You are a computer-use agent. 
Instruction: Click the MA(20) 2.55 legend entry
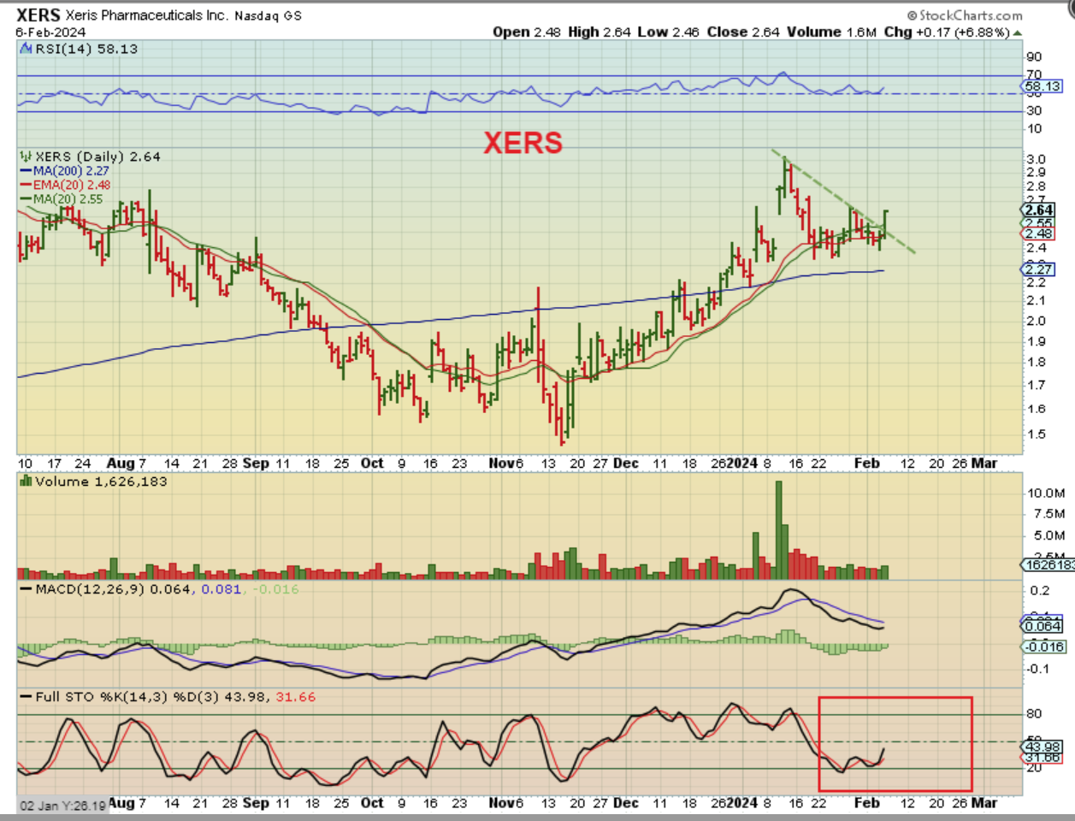[x=62, y=199]
